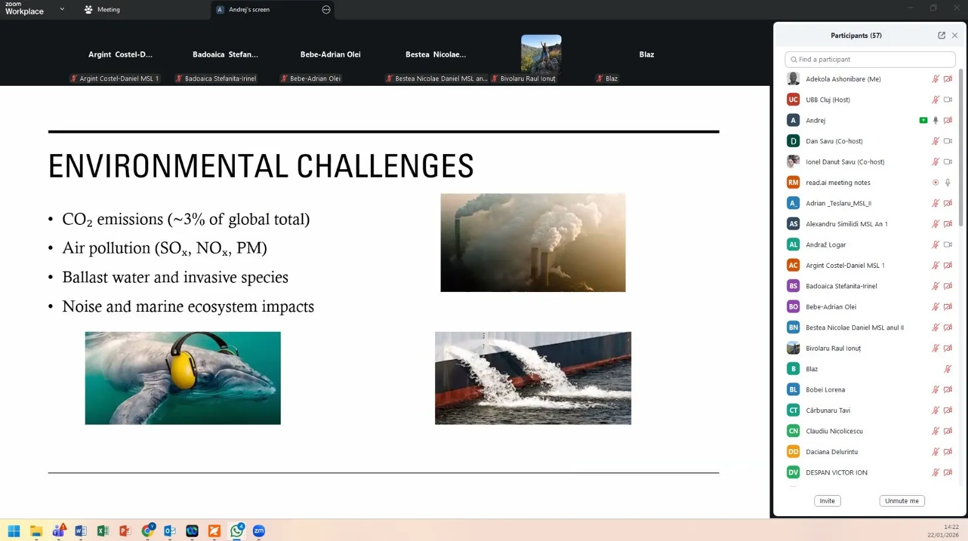The height and width of the screenshot is (541, 968).
Task: Open the Word icon in the taskbar
Action: pyautogui.click(x=80, y=531)
